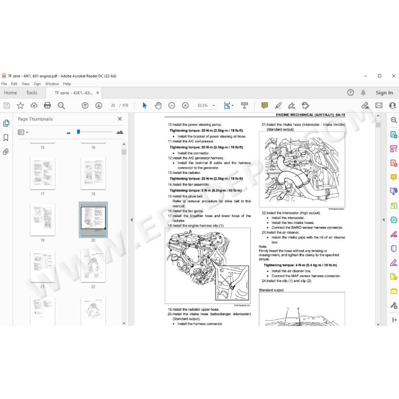The width and height of the screenshot is (399, 399).
Task: Open the find text magnifier tool
Action: point(62,105)
